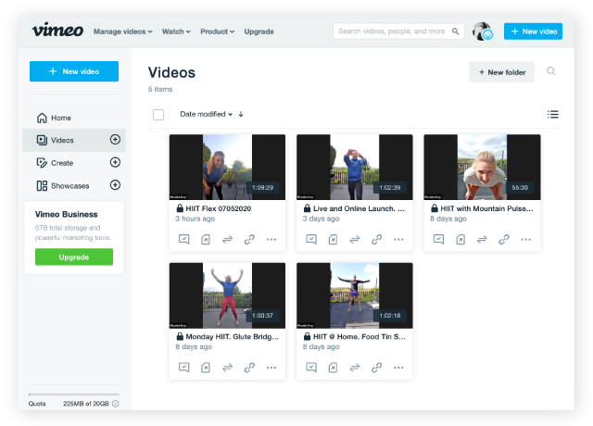The image size is (593, 426).
Task: Open the user profile avatar
Action: click(482, 31)
